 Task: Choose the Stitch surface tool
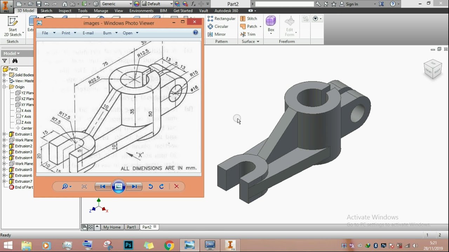[248, 19]
